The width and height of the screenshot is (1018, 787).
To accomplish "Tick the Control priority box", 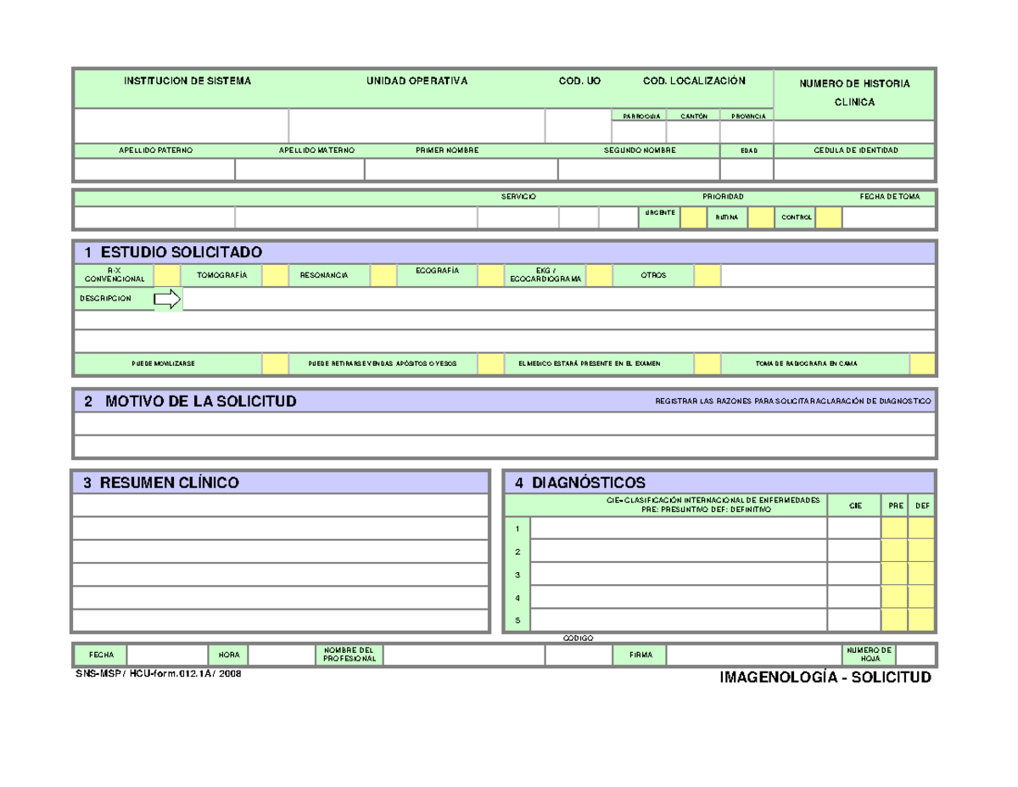I will (829, 217).
